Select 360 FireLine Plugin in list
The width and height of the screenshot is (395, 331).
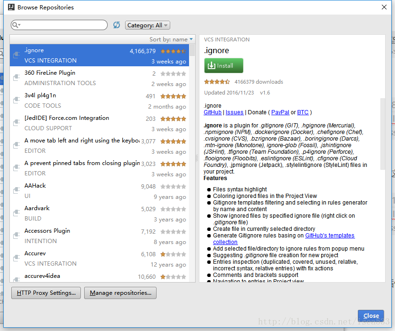[x=99, y=78]
